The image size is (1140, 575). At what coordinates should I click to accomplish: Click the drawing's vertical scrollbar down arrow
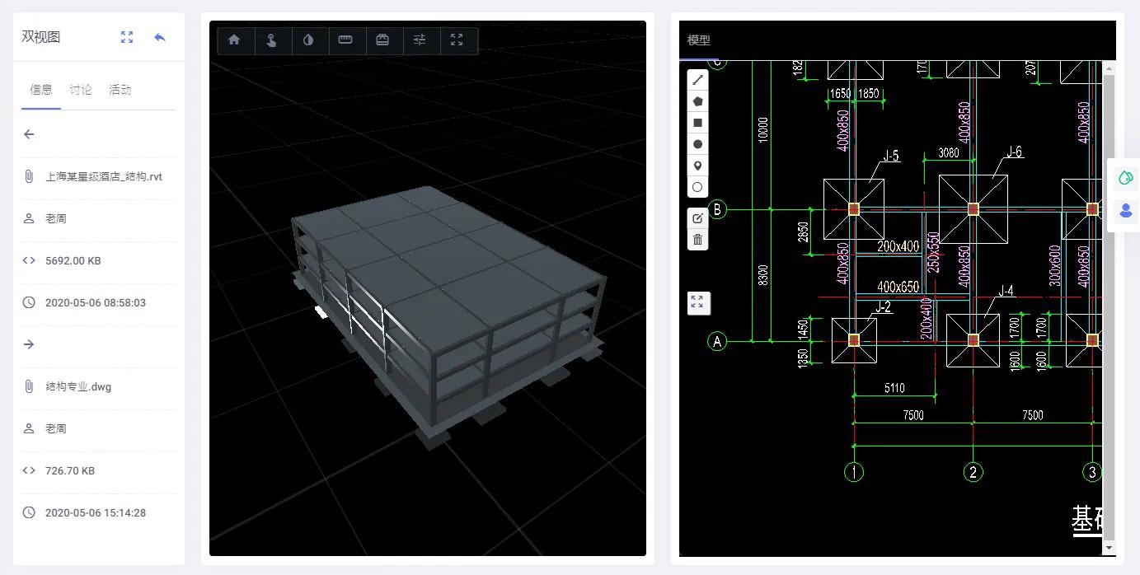pyautogui.click(x=1109, y=548)
